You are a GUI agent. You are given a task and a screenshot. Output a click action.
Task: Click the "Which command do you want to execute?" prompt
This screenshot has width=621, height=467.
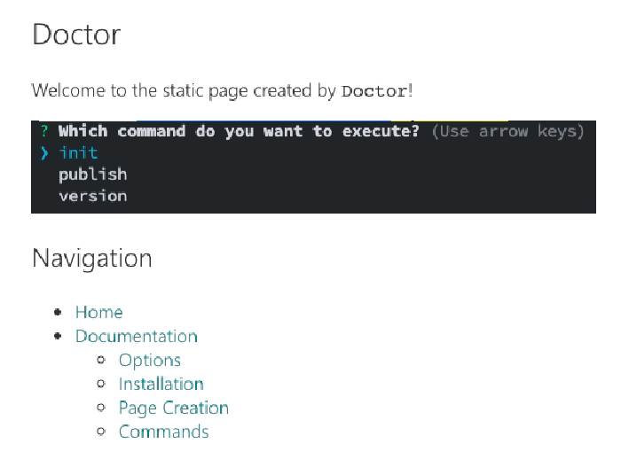point(239,131)
